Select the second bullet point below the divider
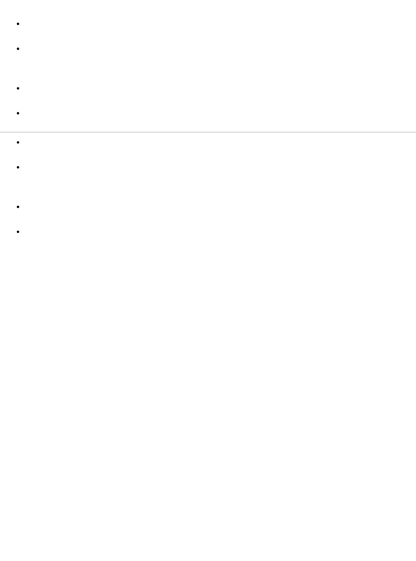Viewport: 416px width, 561px height. [18, 167]
